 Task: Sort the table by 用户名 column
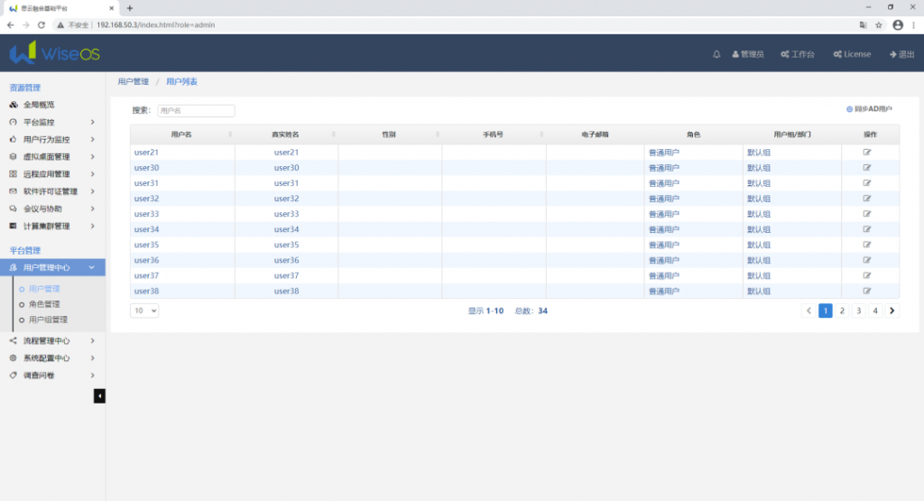pos(181,135)
